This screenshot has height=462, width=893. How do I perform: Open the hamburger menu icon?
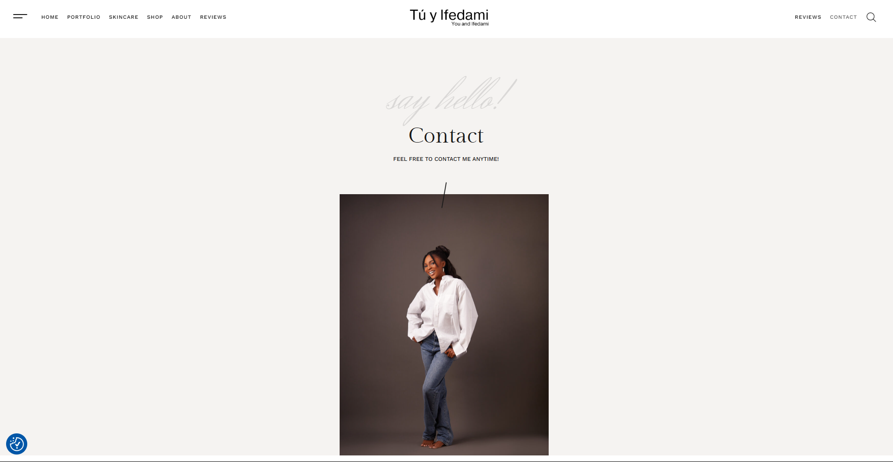point(20,16)
